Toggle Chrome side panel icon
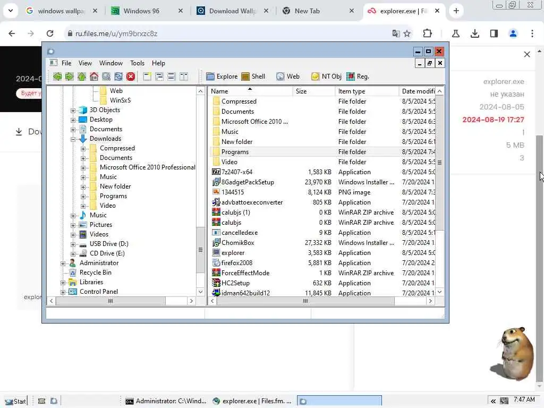The image size is (544, 408). (x=494, y=33)
